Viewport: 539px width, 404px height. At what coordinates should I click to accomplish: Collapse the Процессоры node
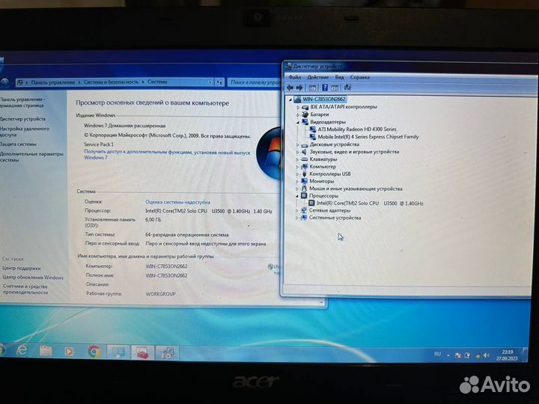297,196
